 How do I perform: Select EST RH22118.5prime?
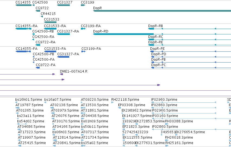112,102
